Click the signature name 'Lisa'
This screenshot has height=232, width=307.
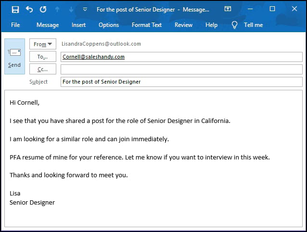pos(15,193)
